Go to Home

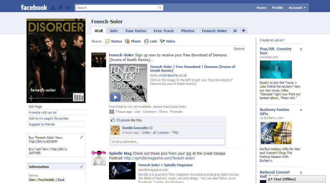[261, 8]
